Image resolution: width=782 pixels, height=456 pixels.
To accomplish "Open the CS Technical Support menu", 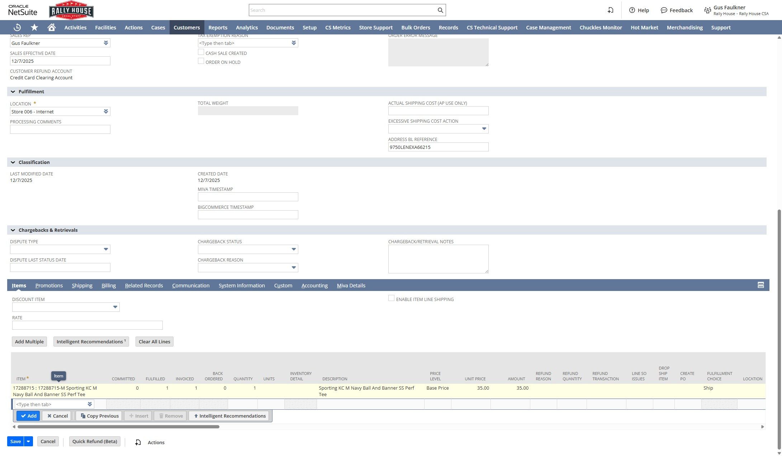I will click(x=492, y=28).
